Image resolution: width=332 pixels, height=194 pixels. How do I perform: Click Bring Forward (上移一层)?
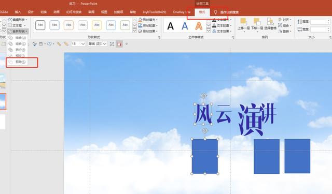[243, 25]
